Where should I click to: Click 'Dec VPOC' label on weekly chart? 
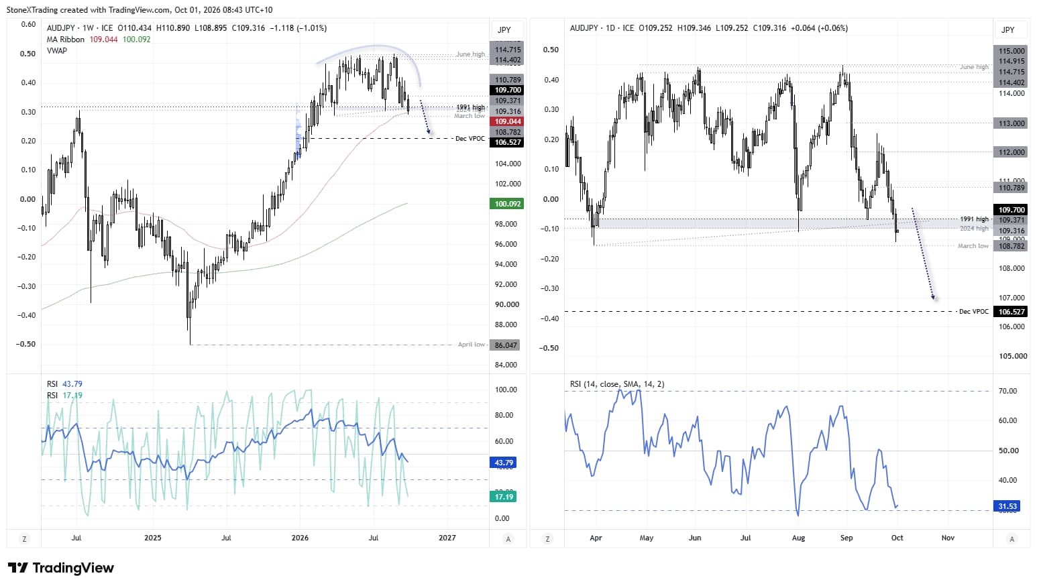[470, 139]
